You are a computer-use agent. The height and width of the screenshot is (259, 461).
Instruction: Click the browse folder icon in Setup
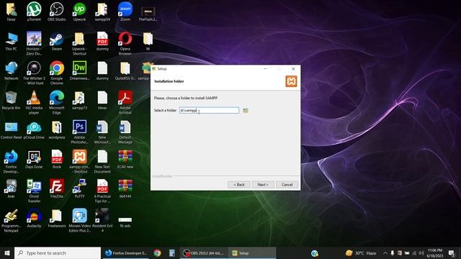(246, 110)
